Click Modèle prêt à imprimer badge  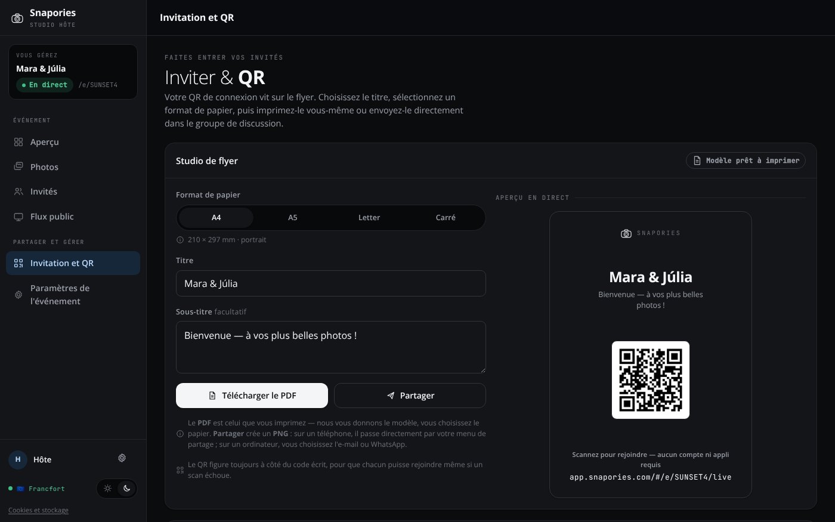pyautogui.click(x=746, y=160)
